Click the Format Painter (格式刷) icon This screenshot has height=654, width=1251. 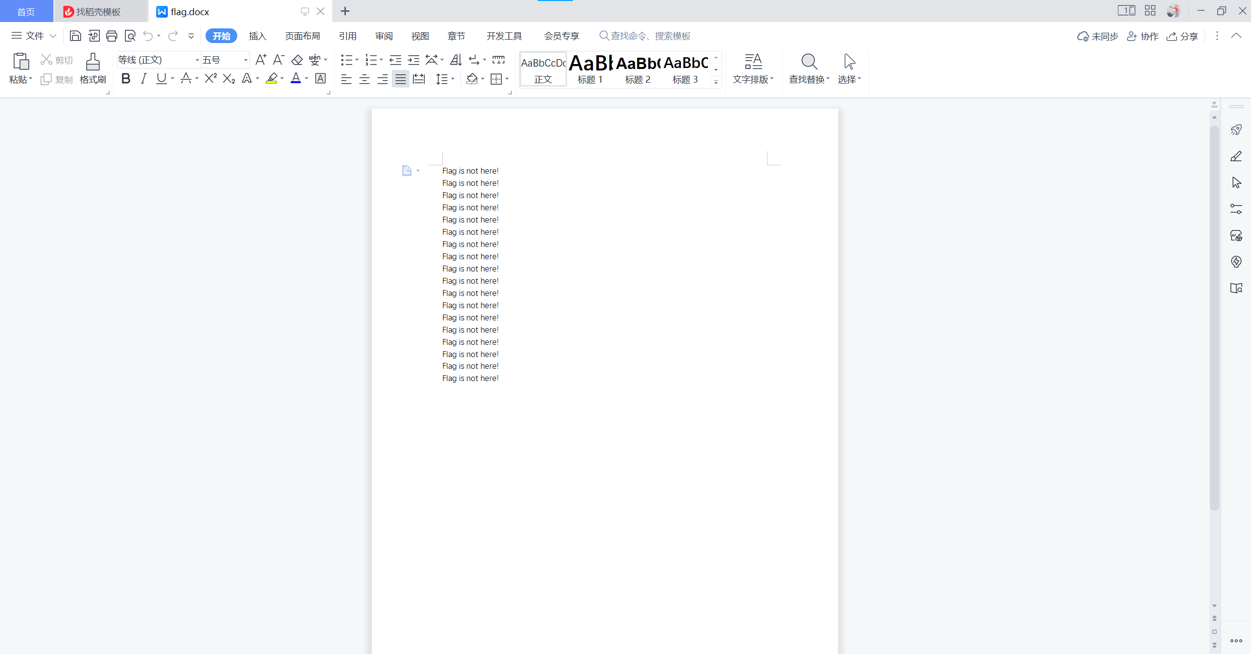92,68
